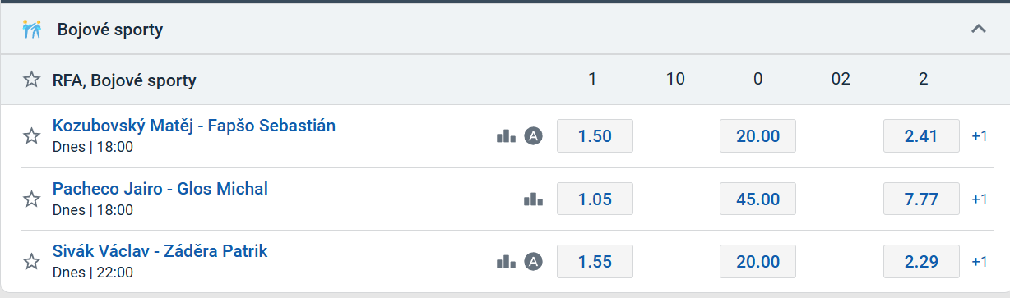1010x298 pixels.
Task: Expand +1 more bets for Sivák match
Action: [980, 262]
